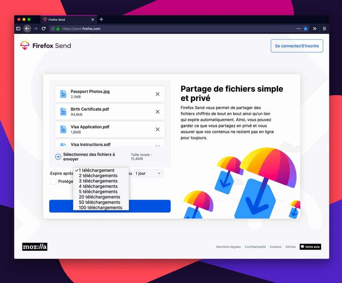Screen dimensions: 342x283
Task: Click the Visa Application.pdf file icon
Action: [x=63, y=129]
